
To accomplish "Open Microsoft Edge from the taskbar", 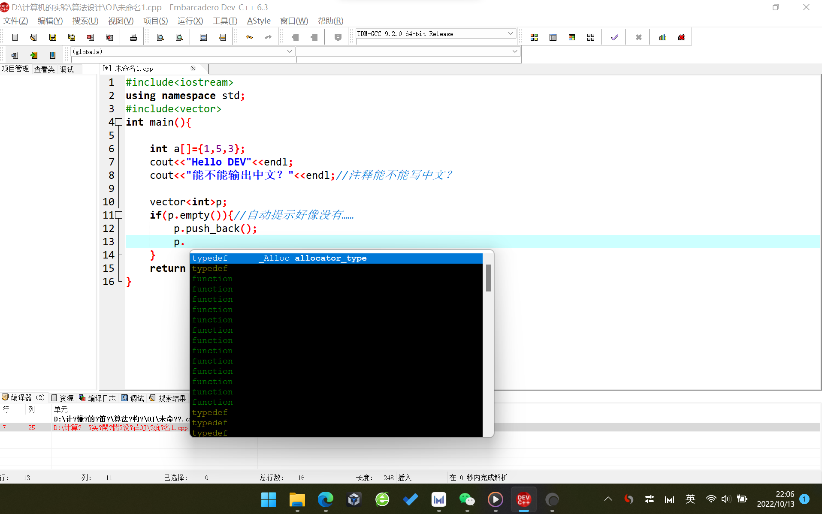I will (325, 499).
